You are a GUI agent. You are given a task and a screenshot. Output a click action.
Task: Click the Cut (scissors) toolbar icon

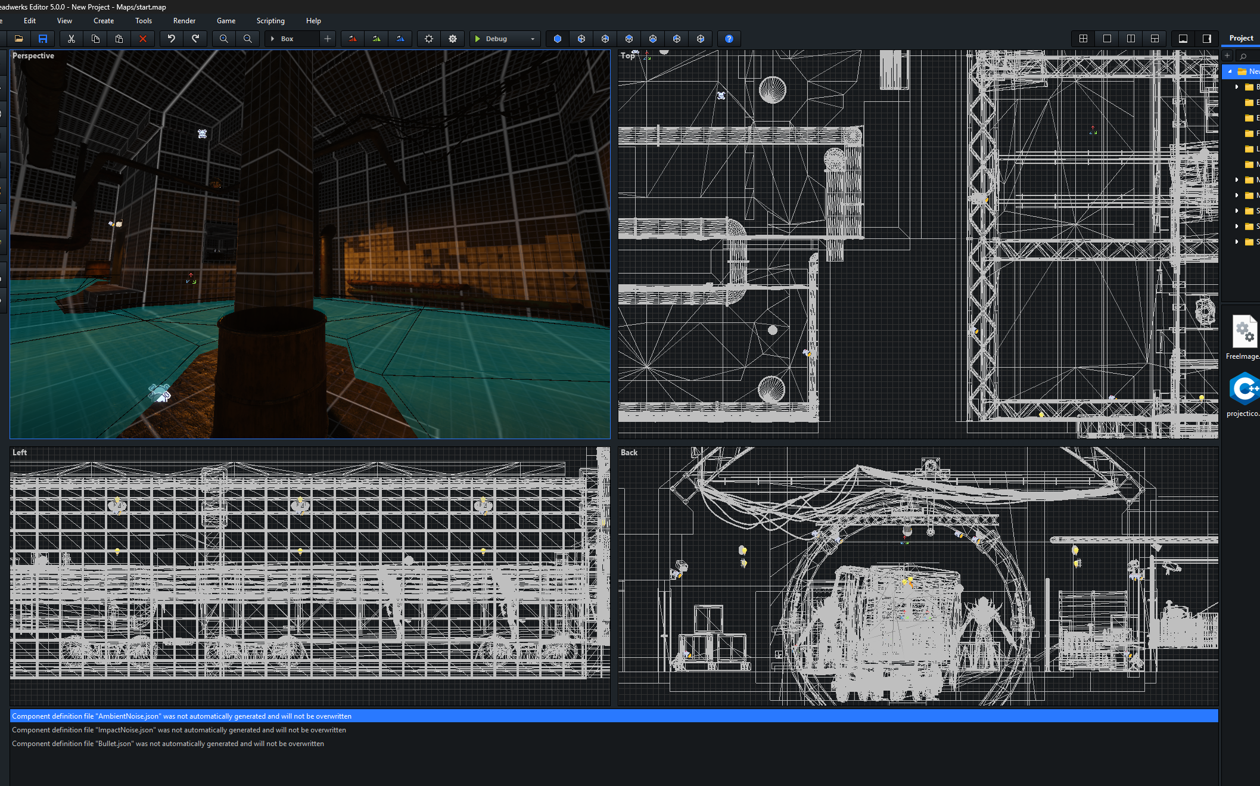coord(71,39)
